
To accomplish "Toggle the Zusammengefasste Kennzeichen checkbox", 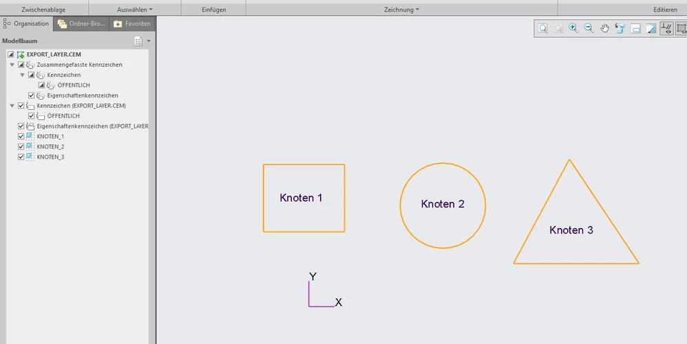I will [x=21, y=65].
